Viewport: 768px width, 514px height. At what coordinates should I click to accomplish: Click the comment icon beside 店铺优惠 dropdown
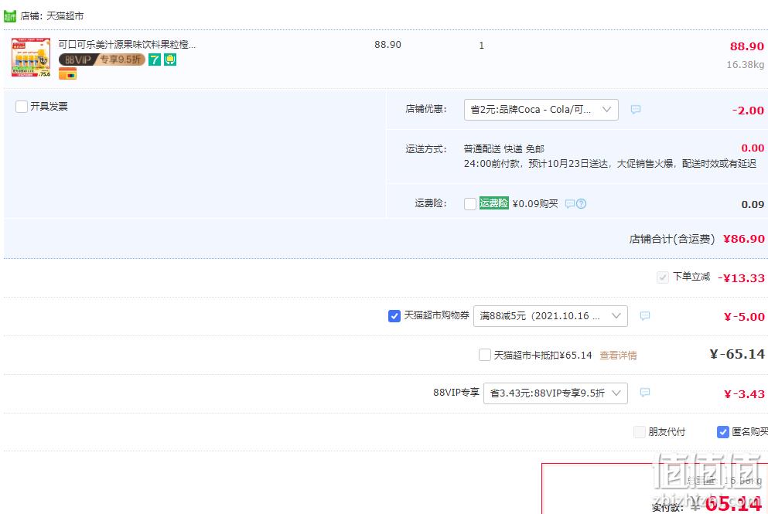coord(635,109)
